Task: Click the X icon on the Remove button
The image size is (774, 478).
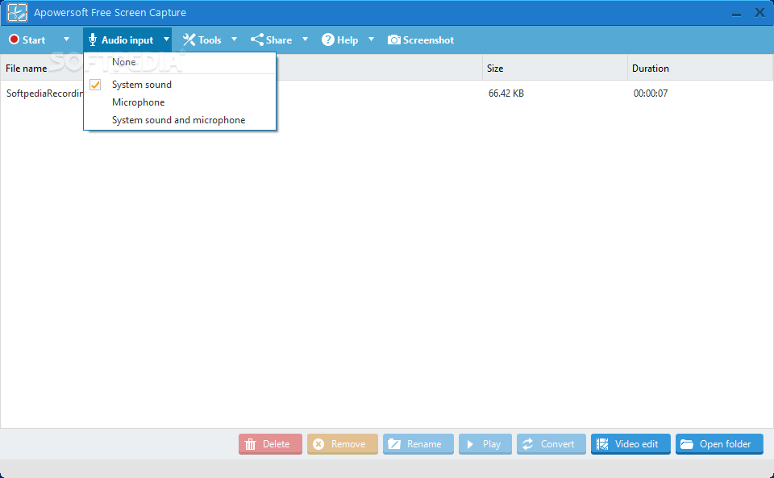Action: click(x=319, y=444)
